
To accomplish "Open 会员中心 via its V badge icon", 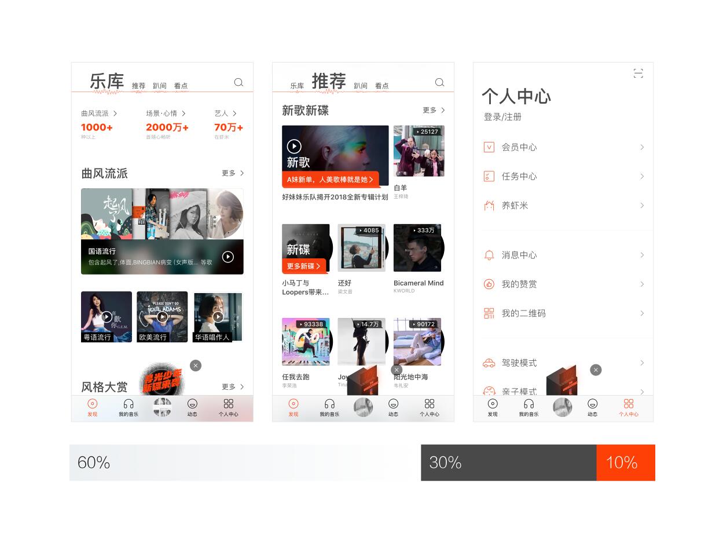I will click(489, 147).
